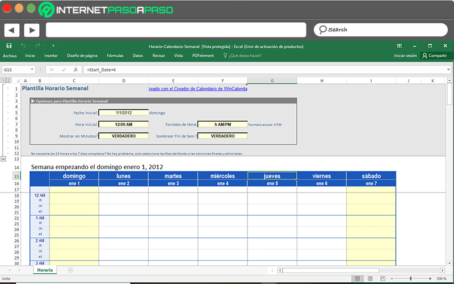Image resolution: width=454 pixels, height=284 pixels.
Task: Click browser forward arrow button
Action: pos(32,30)
